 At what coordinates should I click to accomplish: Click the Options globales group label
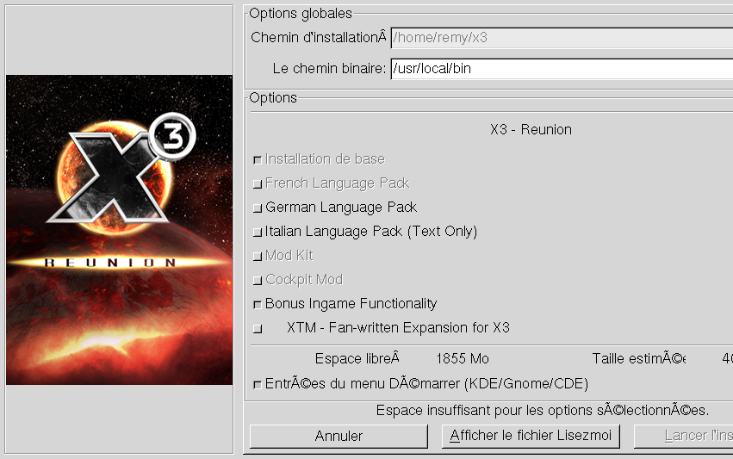click(x=301, y=14)
